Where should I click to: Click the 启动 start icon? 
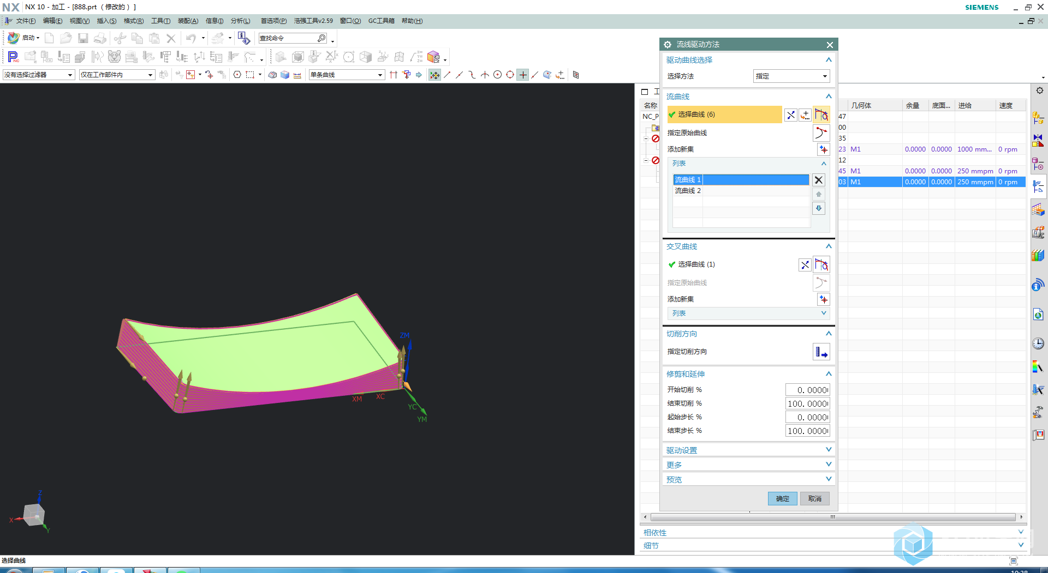point(14,38)
